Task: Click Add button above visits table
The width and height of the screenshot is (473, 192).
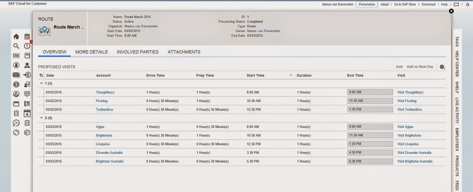Action: pyautogui.click(x=399, y=67)
